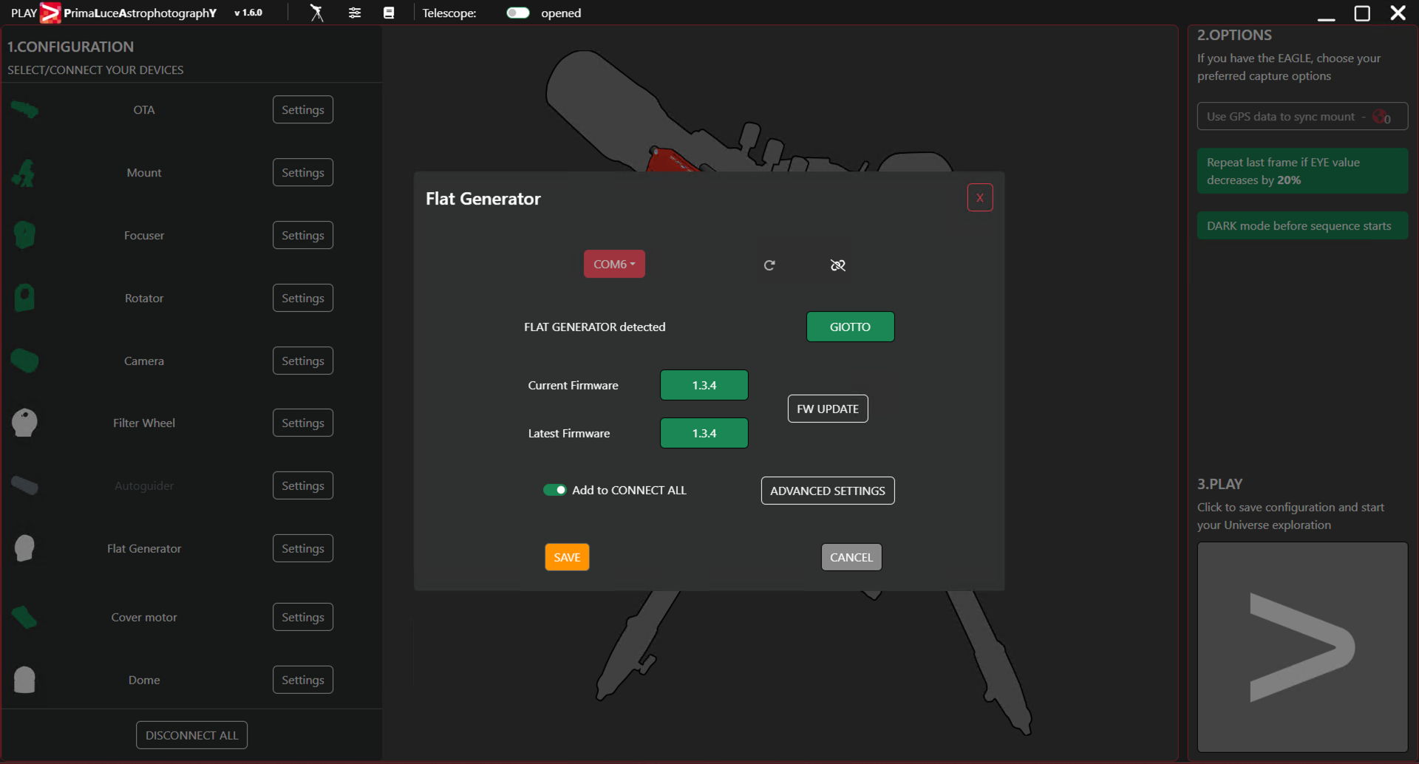Click the Rotator device icon

24,298
